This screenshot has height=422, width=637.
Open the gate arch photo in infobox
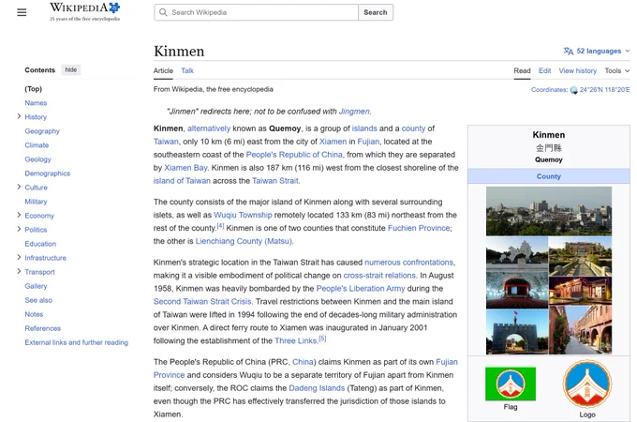[517, 331]
